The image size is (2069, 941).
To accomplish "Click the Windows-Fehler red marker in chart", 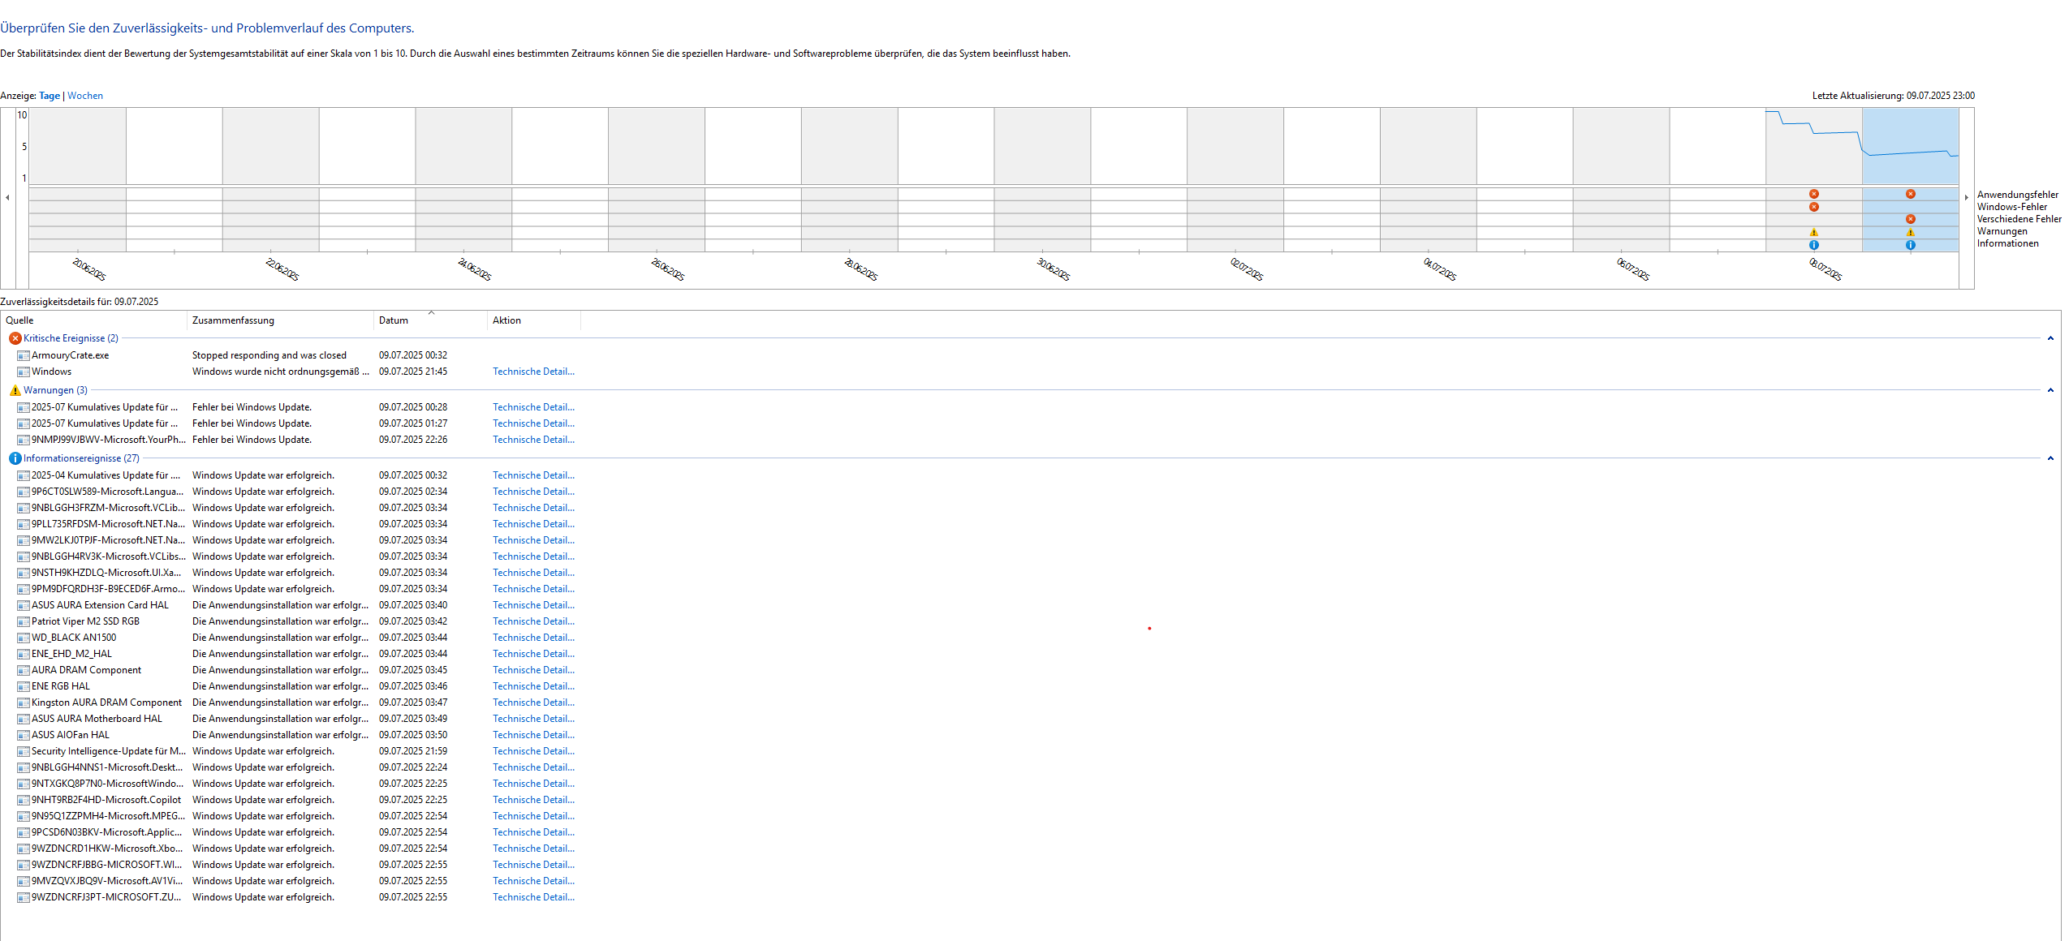I will click(x=1813, y=207).
